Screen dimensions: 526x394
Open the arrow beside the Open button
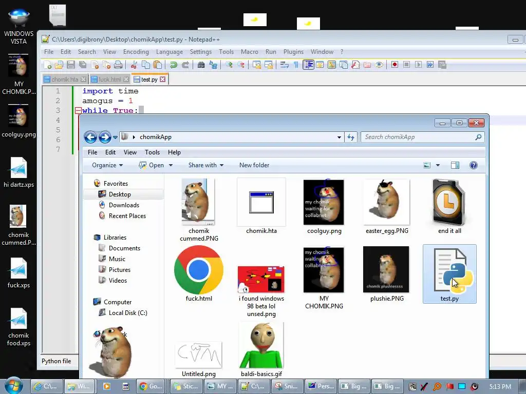point(171,165)
